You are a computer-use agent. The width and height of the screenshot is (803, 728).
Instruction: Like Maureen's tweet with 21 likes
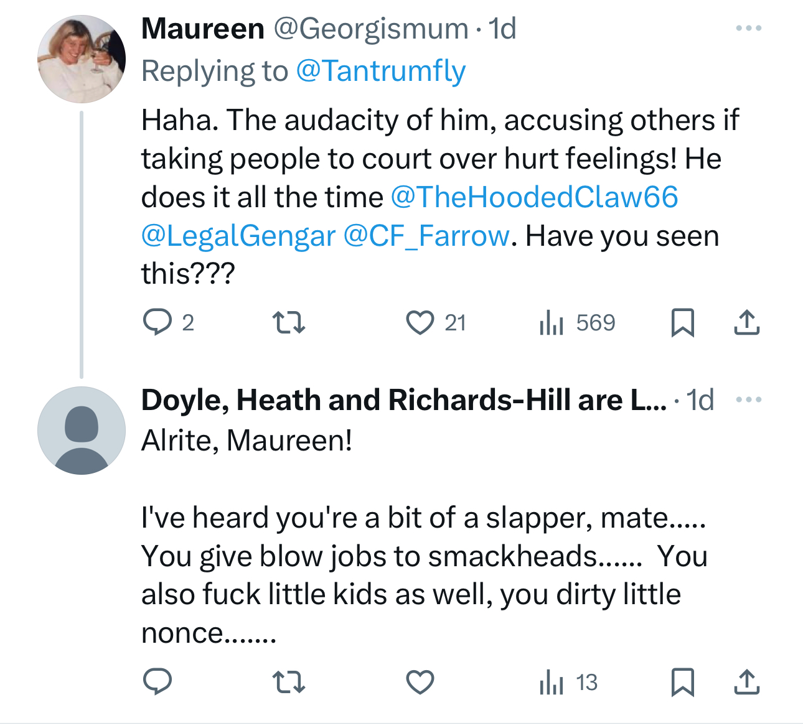coord(420,322)
